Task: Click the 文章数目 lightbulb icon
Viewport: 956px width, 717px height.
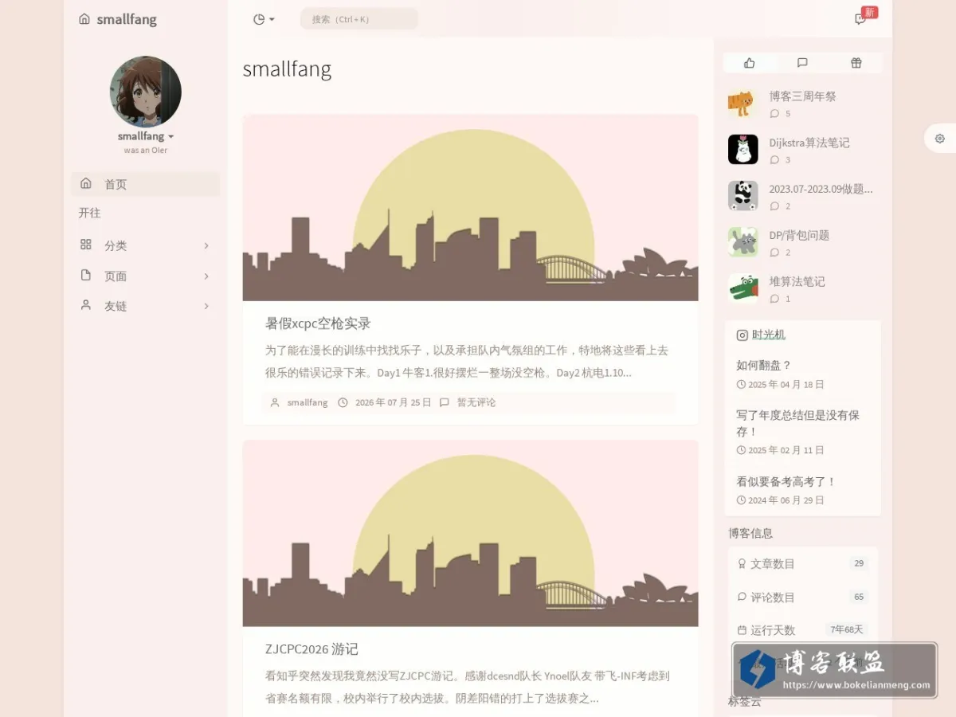Action: point(742,563)
